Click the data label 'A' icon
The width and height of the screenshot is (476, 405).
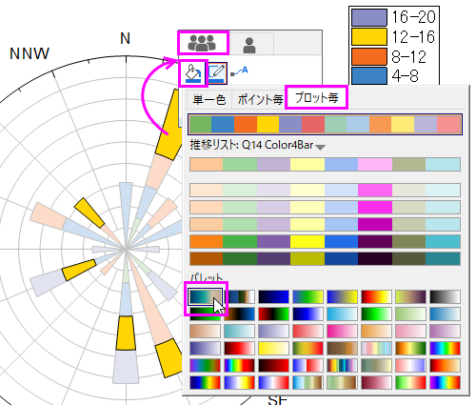[239, 71]
